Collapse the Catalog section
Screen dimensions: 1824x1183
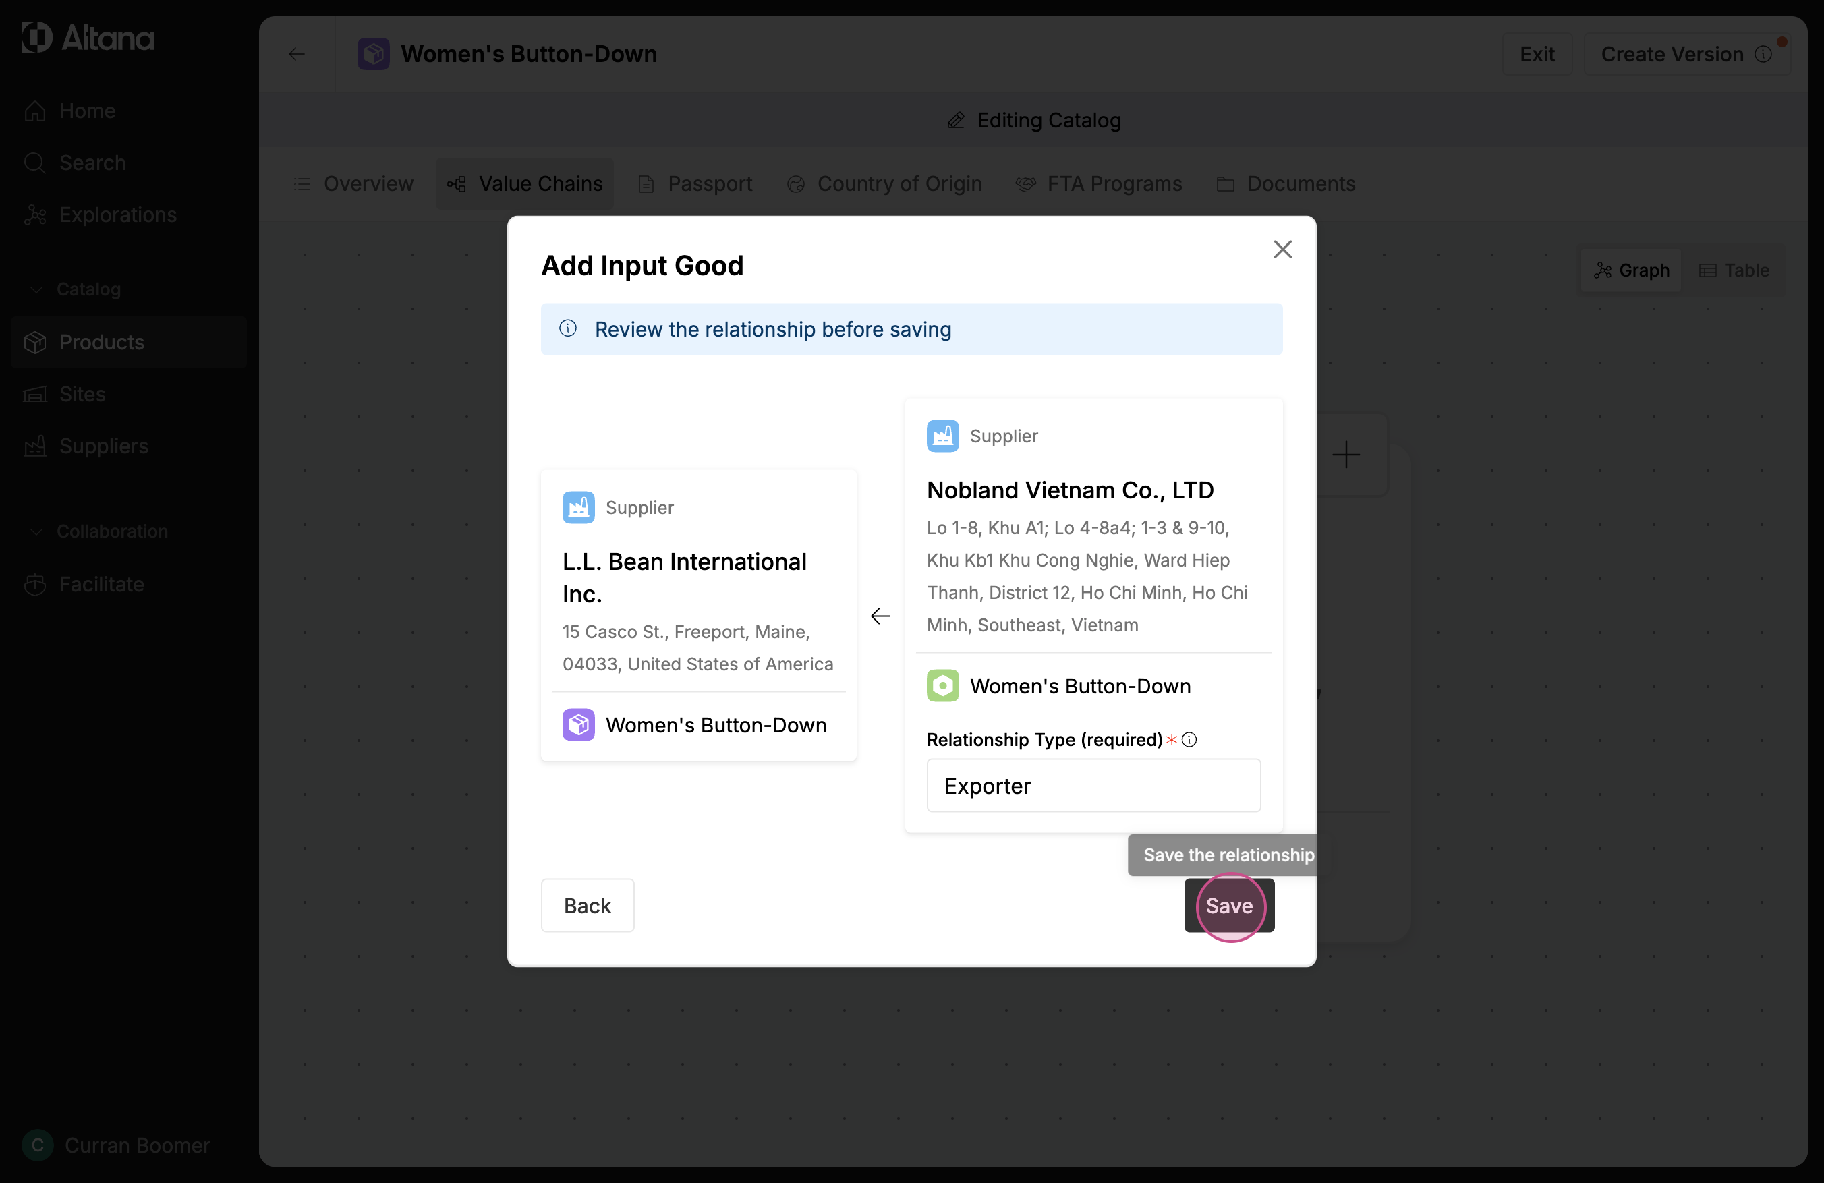[x=36, y=289]
